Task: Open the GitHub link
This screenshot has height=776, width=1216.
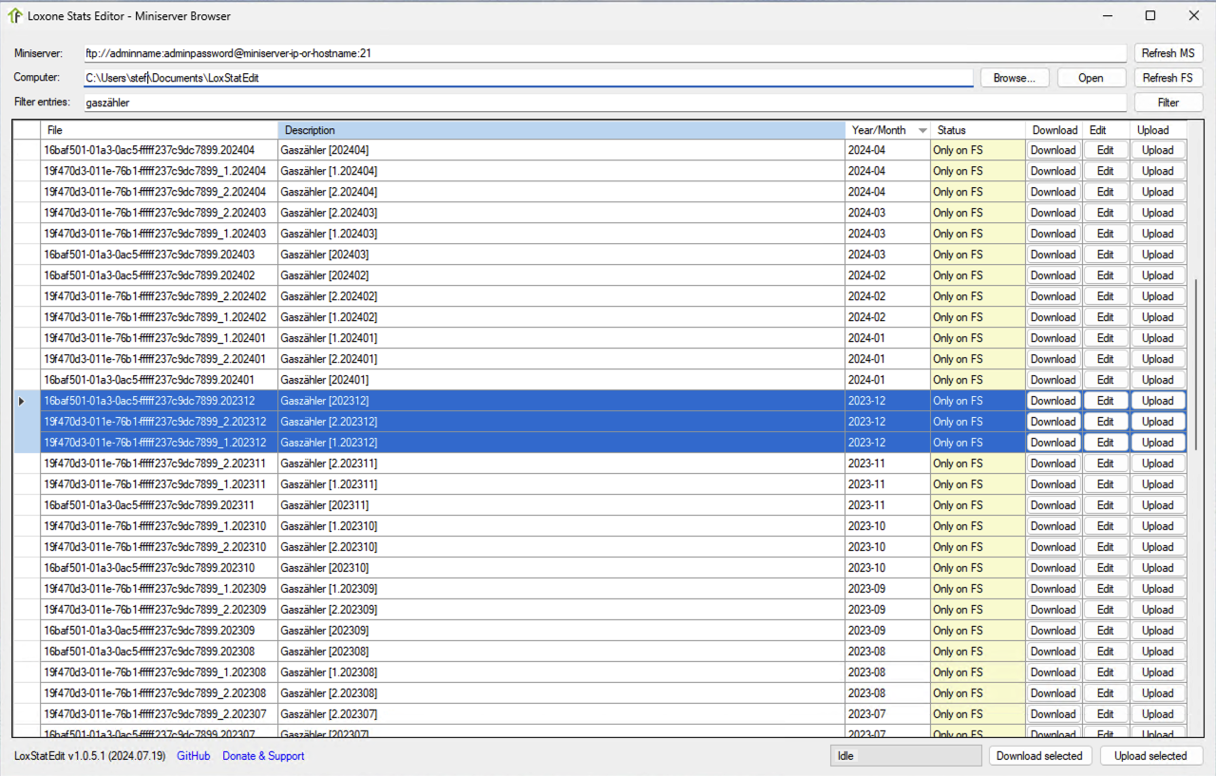Action: point(193,756)
